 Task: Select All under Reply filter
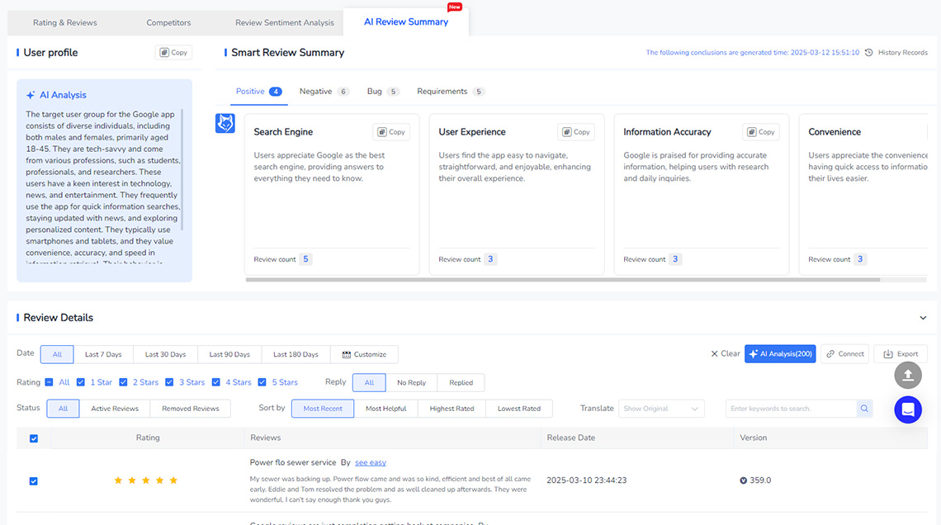pyautogui.click(x=369, y=383)
